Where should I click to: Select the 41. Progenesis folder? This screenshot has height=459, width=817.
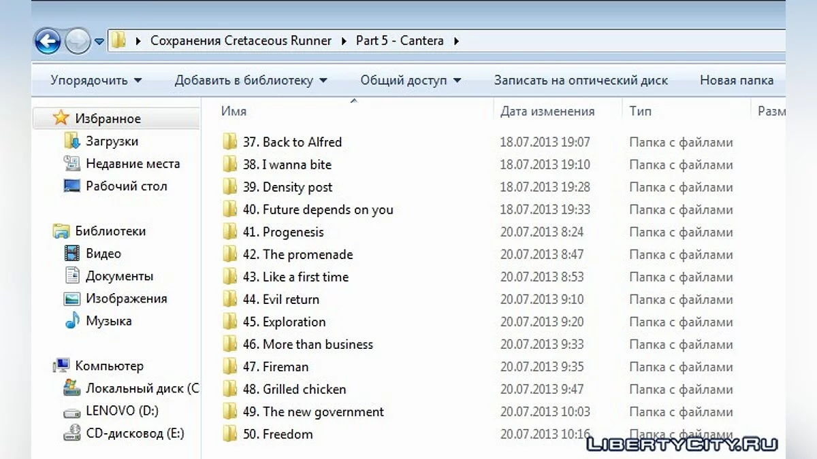pos(293,232)
